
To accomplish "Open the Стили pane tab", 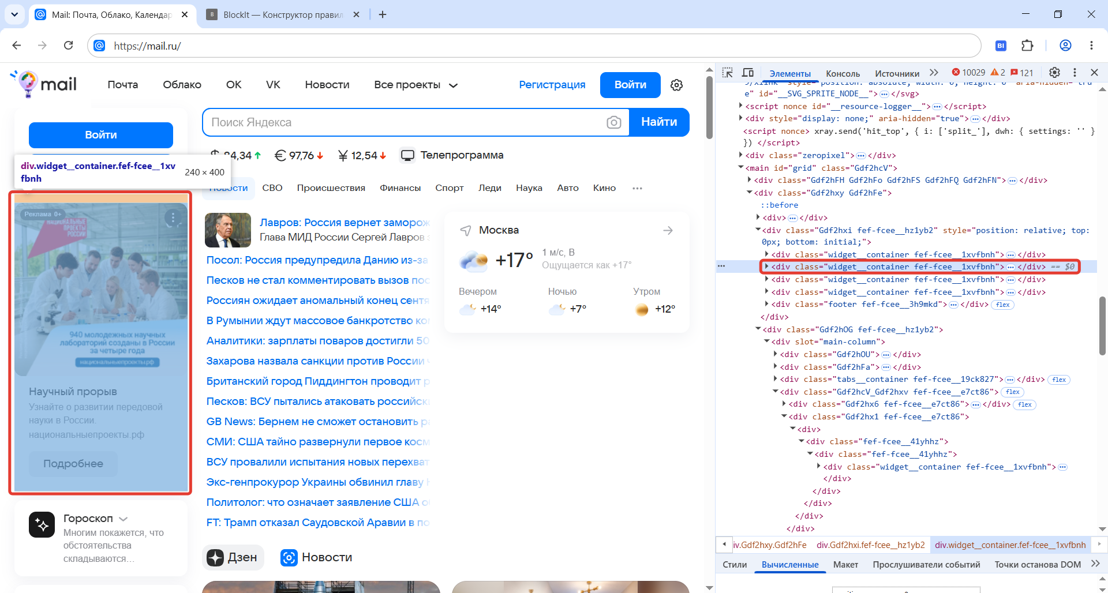I will [x=735, y=565].
